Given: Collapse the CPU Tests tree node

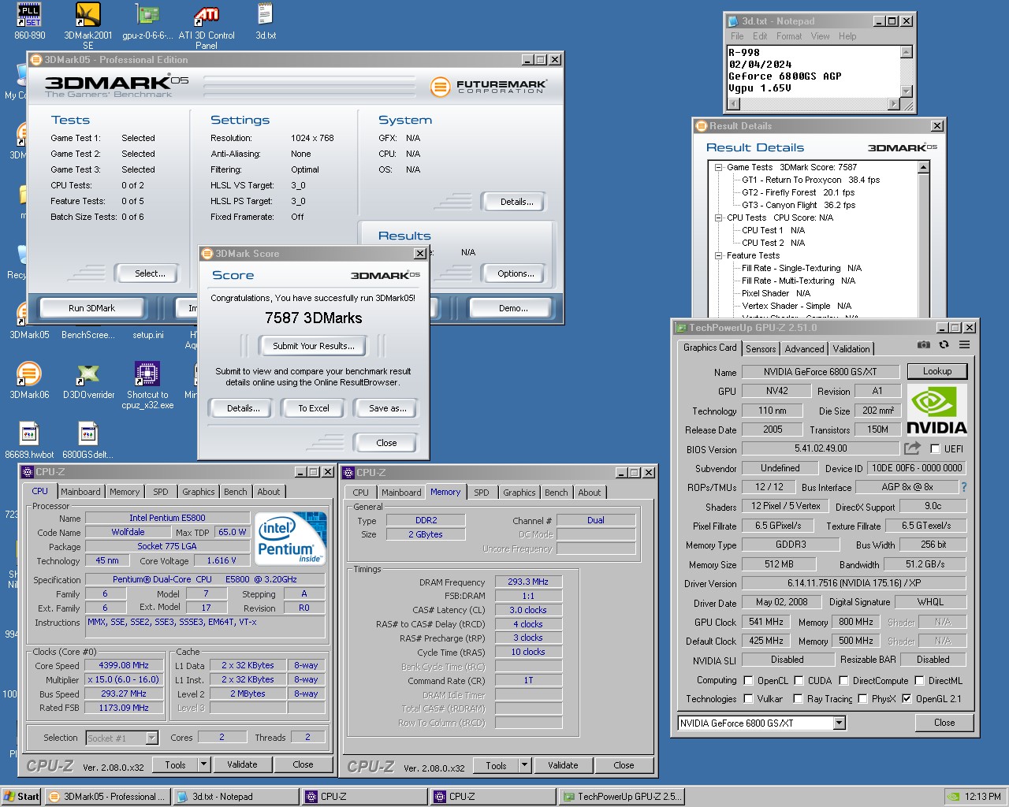Looking at the screenshot, I should pyautogui.click(x=718, y=218).
